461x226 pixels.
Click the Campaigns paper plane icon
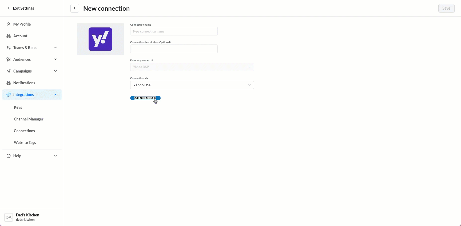[x=9, y=71]
